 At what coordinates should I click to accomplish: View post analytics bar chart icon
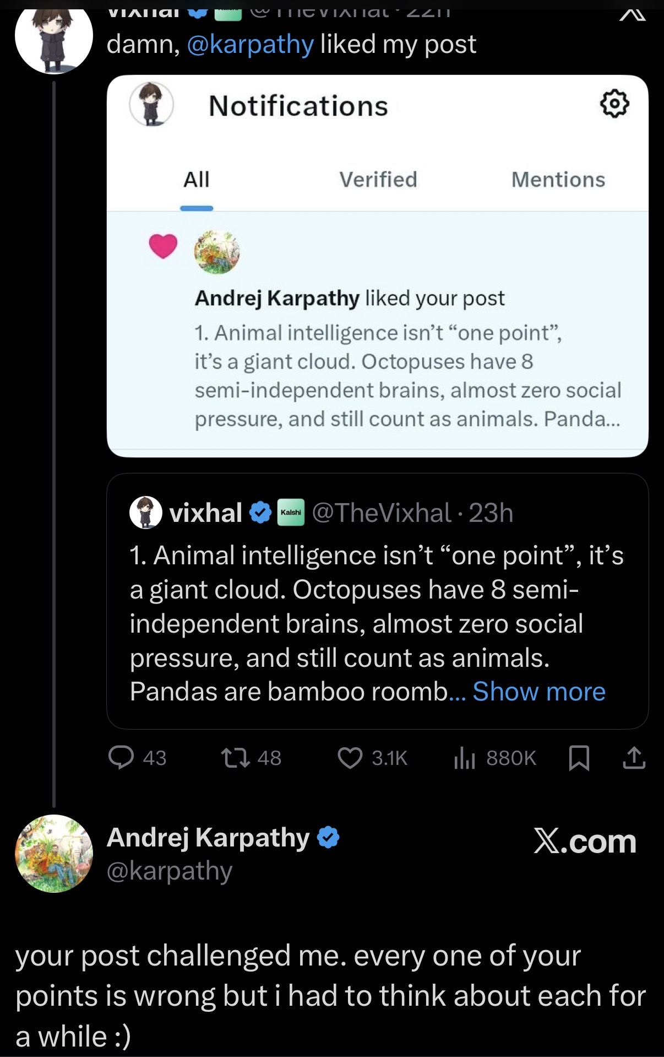(464, 758)
